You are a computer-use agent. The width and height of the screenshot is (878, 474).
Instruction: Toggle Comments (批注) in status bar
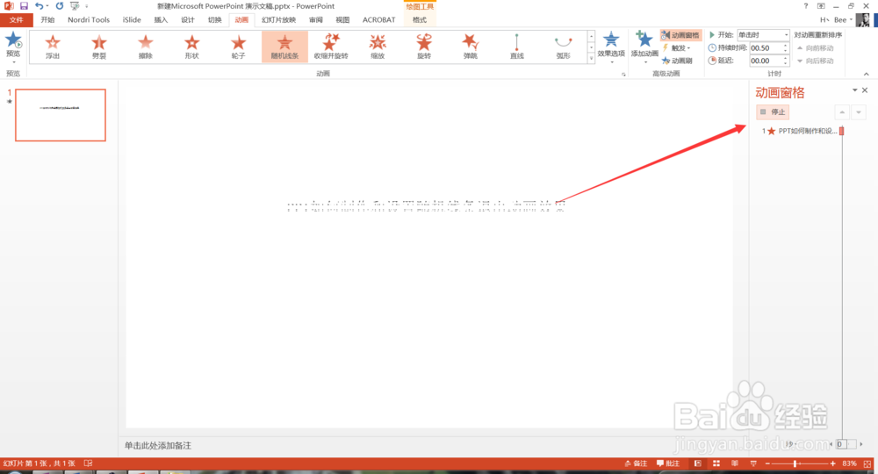tap(668, 463)
